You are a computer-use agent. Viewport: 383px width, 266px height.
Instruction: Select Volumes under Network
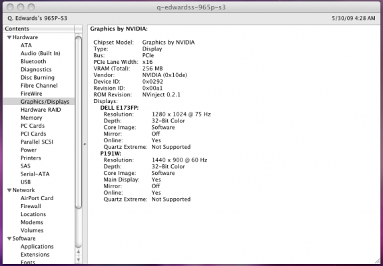[x=32, y=230]
